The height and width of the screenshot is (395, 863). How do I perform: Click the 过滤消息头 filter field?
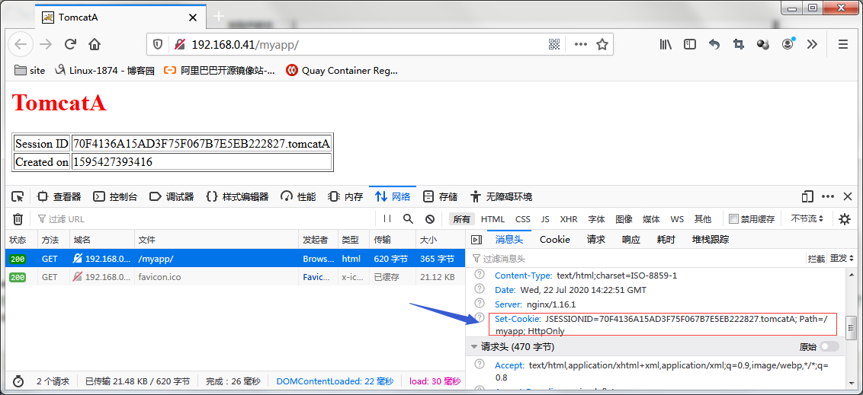tap(636, 258)
